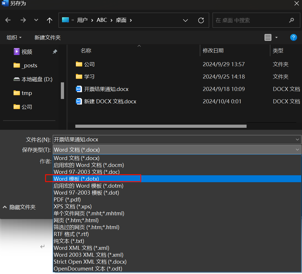Click the horizontal scrollbar in file list
Image resolution: width=302 pixels, height=274 pixels.
(161, 126)
